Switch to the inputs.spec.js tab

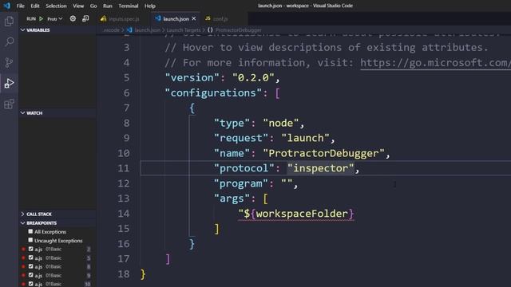[124, 19]
